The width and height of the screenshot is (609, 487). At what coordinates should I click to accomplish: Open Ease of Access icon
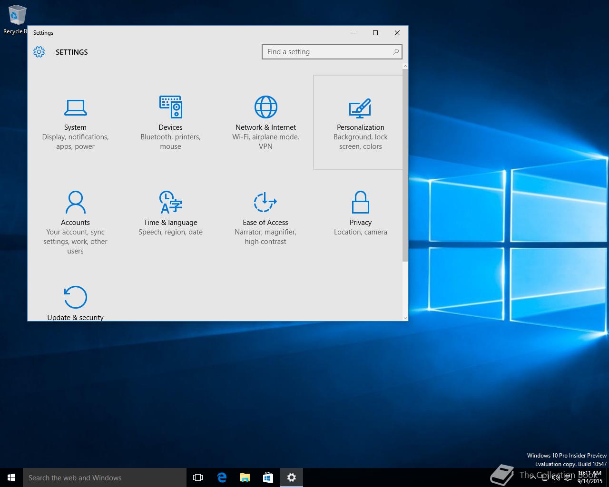pyautogui.click(x=265, y=202)
